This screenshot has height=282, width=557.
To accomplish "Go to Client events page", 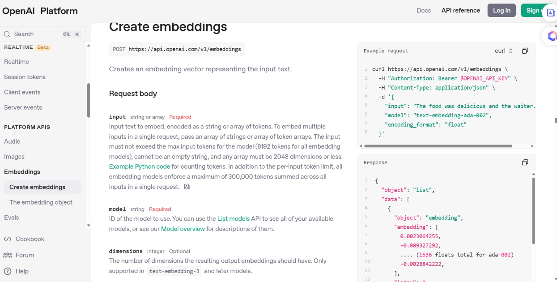I will [22, 92].
